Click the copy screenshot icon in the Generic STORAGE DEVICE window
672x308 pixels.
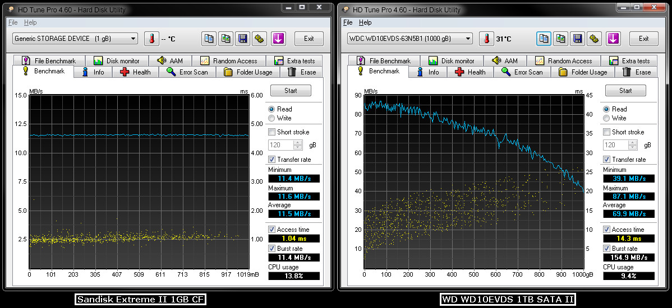pyautogui.click(x=225, y=39)
